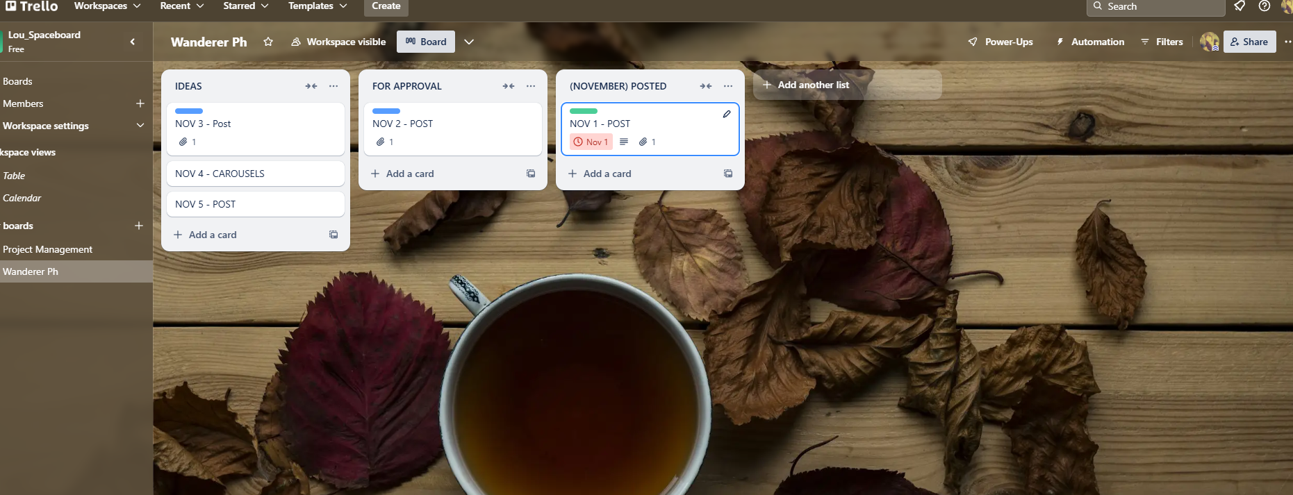Collapse the left sidebar

(133, 42)
